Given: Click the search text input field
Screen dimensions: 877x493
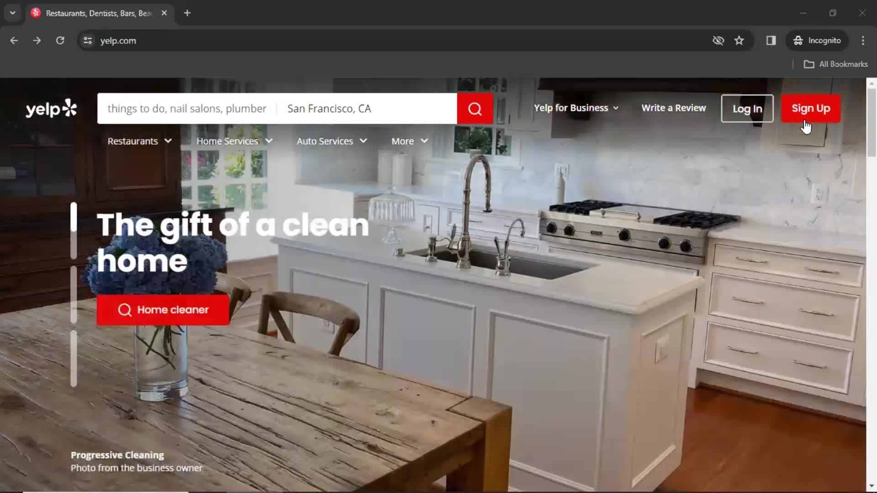Looking at the screenshot, I should coord(187,108).
